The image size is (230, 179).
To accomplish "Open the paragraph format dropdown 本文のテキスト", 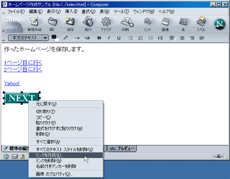I will coord(28,38).
